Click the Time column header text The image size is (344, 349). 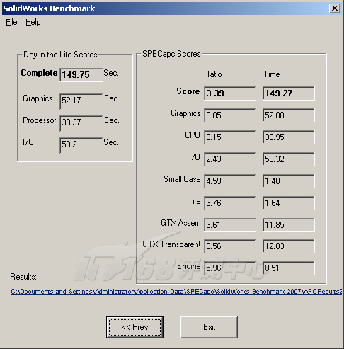(272, 74)
